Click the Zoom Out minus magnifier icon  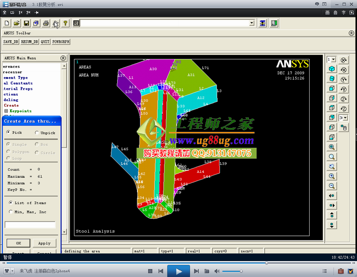coord(332,186)
